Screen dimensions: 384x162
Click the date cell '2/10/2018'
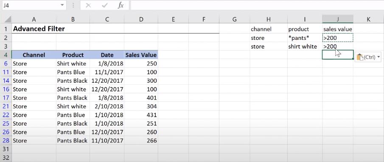coord(107,106)
